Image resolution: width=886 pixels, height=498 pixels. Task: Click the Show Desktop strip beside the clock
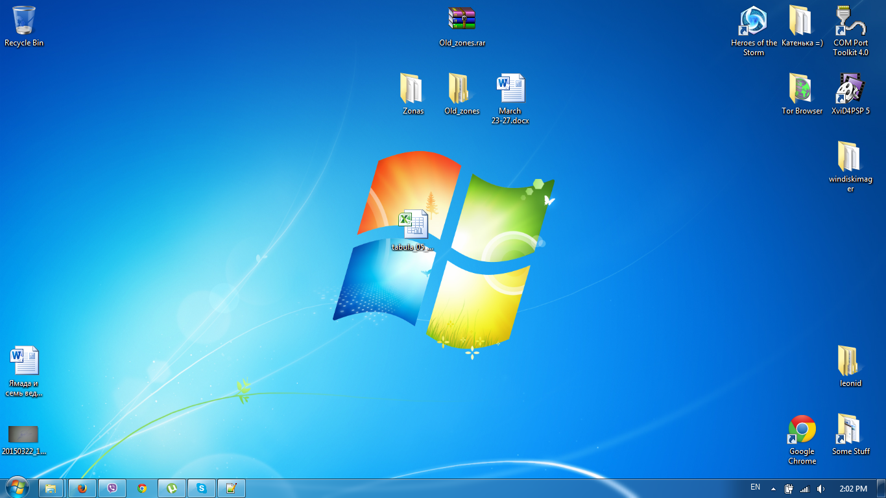tap(881, 489)
